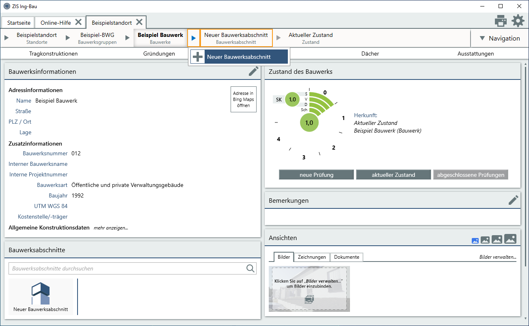The height and width of the screenshot is (326, 529).
Task: Choose 'Neuer Bauwerksabschnitt' in the popup menu
Action: tap(239, 57)
